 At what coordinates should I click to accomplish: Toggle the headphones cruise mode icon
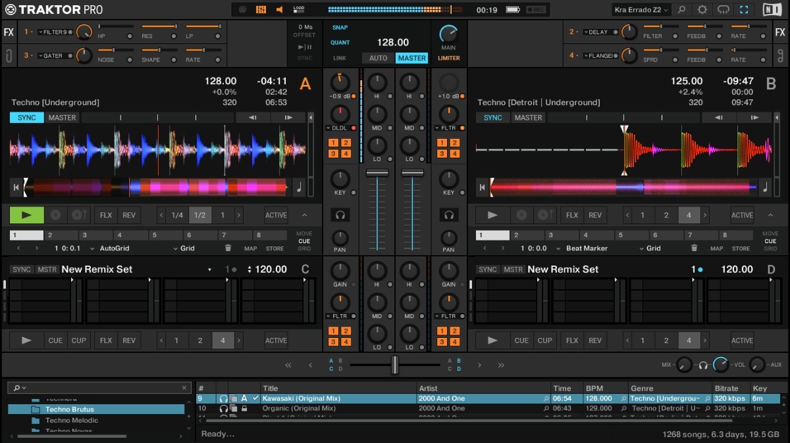pyautogui.click(x=724, y=10)
